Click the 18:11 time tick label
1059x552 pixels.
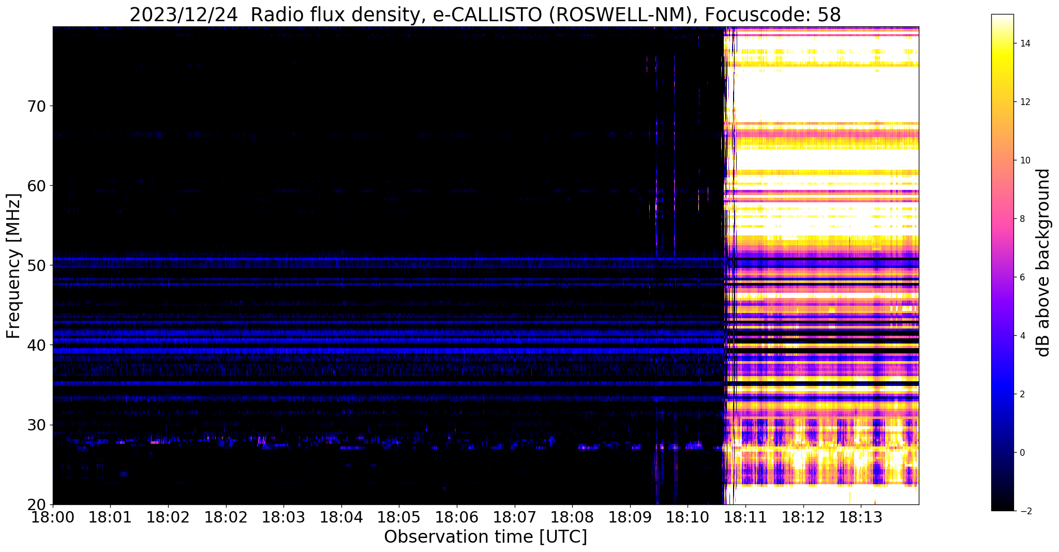pos(745,517)
